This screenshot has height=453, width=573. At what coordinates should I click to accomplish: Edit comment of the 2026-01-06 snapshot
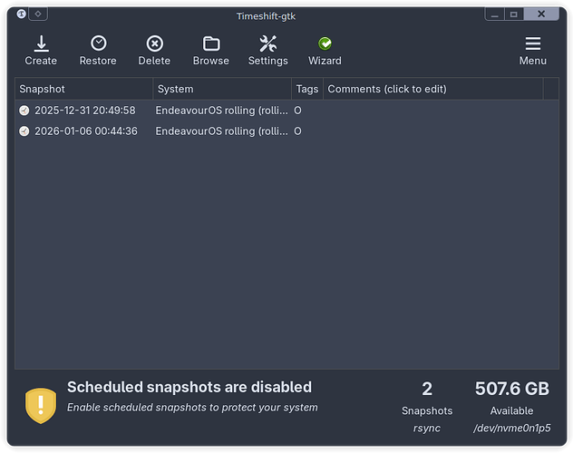point(432,131)
